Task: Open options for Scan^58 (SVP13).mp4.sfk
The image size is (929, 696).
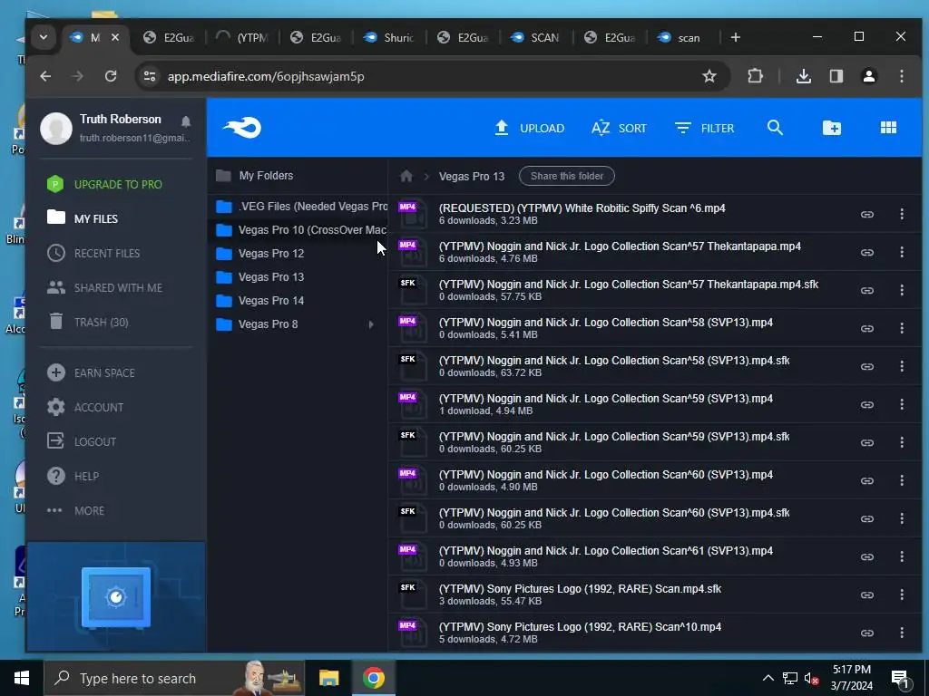Action: [x=902, y=366]
